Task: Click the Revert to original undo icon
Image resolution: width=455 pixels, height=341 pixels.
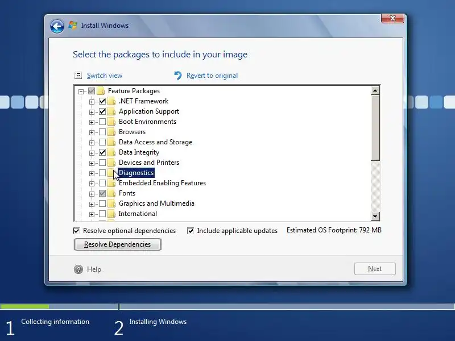Action: point(178,76)
